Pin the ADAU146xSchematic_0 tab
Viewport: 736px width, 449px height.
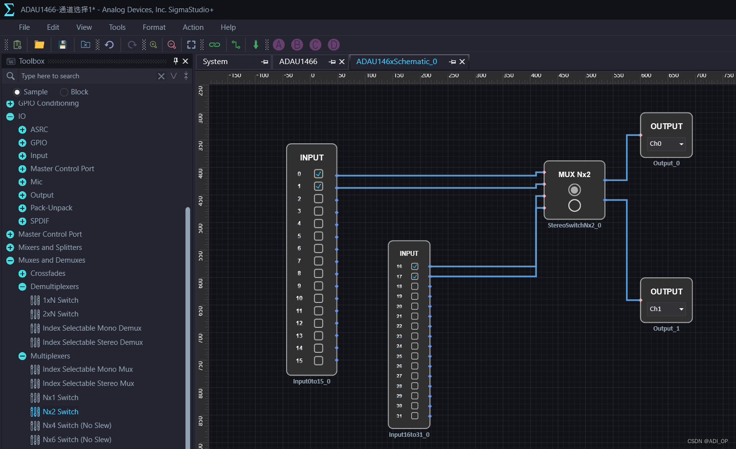pyautogui.click(x=452, y=62)
